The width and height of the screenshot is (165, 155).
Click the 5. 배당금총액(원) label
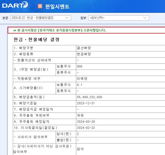pyautogui.click(x=29, y=97)
